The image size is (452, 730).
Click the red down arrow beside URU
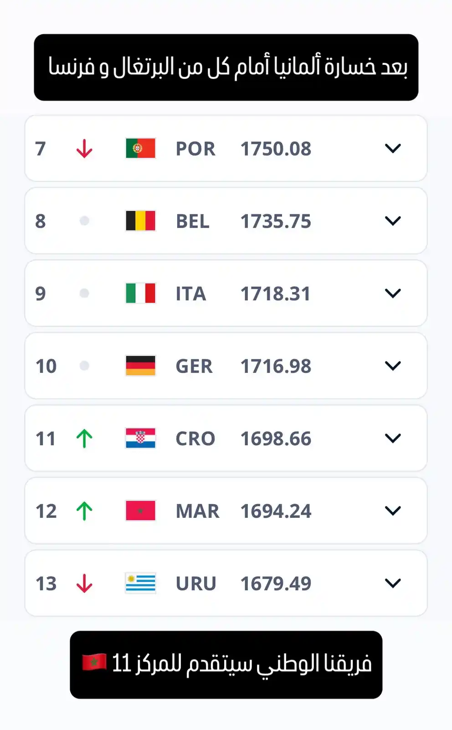pyautogui.click(x=84, y=584)
